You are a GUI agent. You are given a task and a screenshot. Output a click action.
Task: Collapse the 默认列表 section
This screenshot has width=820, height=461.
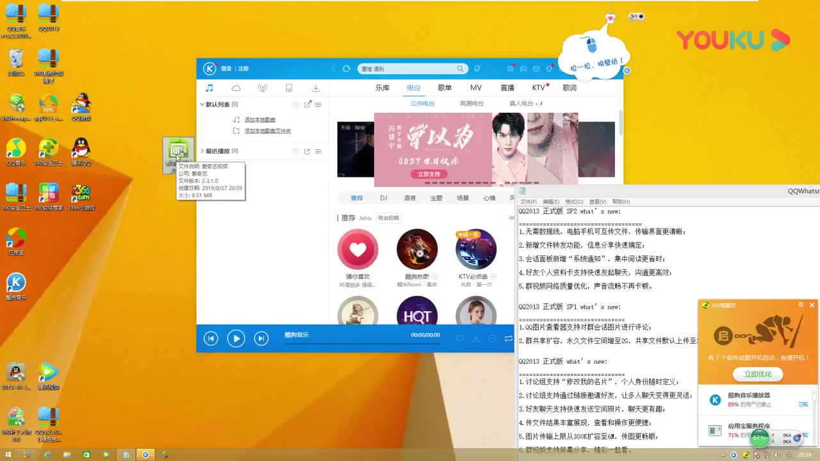click(x=202, y=104)
